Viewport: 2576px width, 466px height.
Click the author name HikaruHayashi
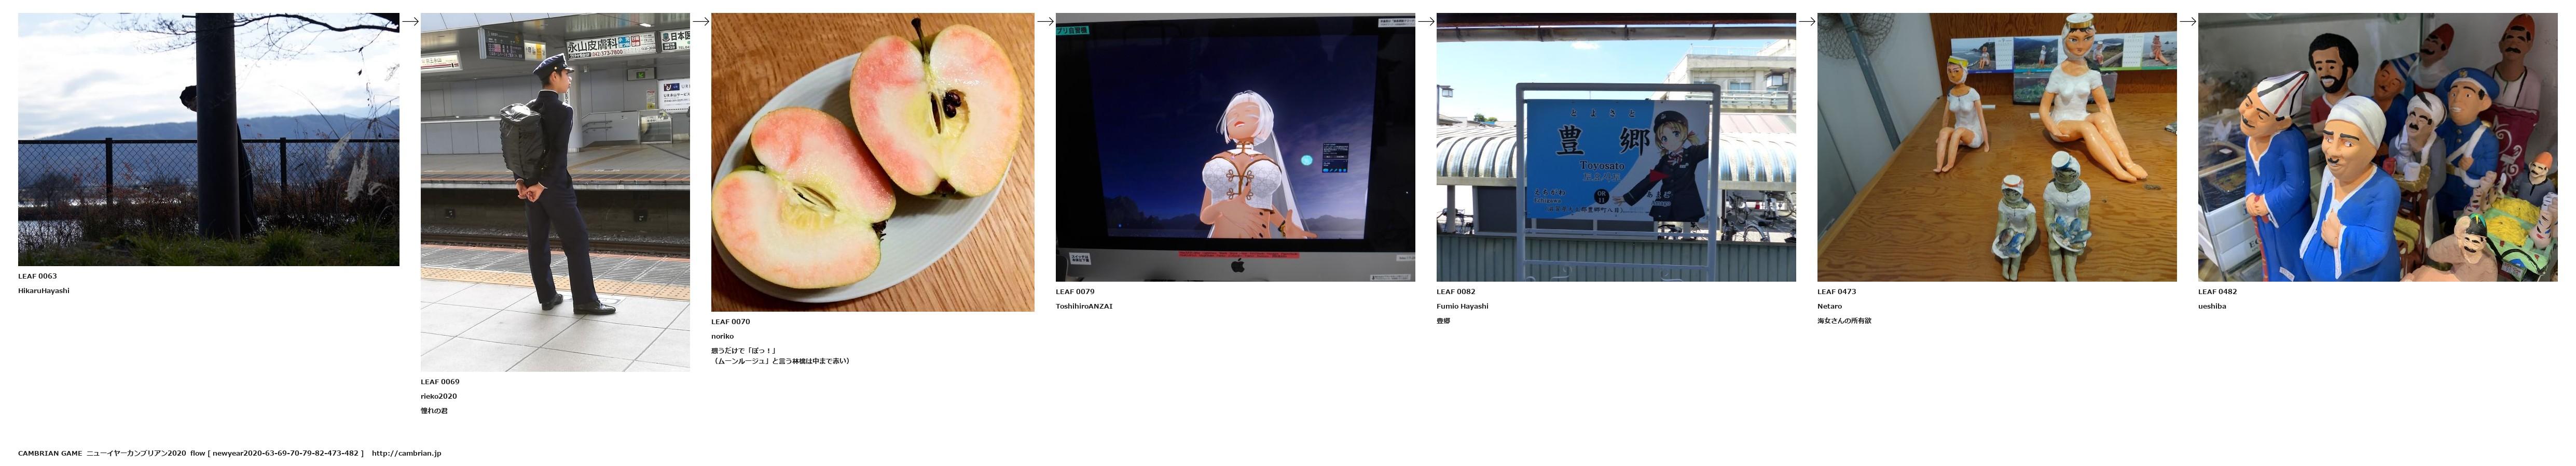tap(44, 290)
